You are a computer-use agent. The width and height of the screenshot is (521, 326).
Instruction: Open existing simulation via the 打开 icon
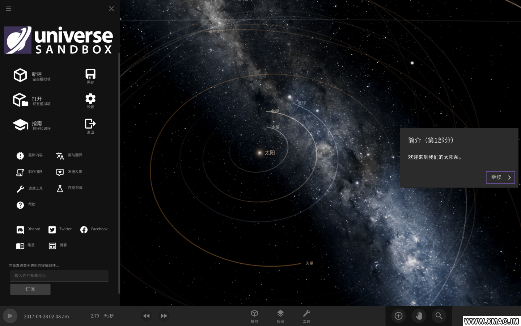[x=20, y=100]
